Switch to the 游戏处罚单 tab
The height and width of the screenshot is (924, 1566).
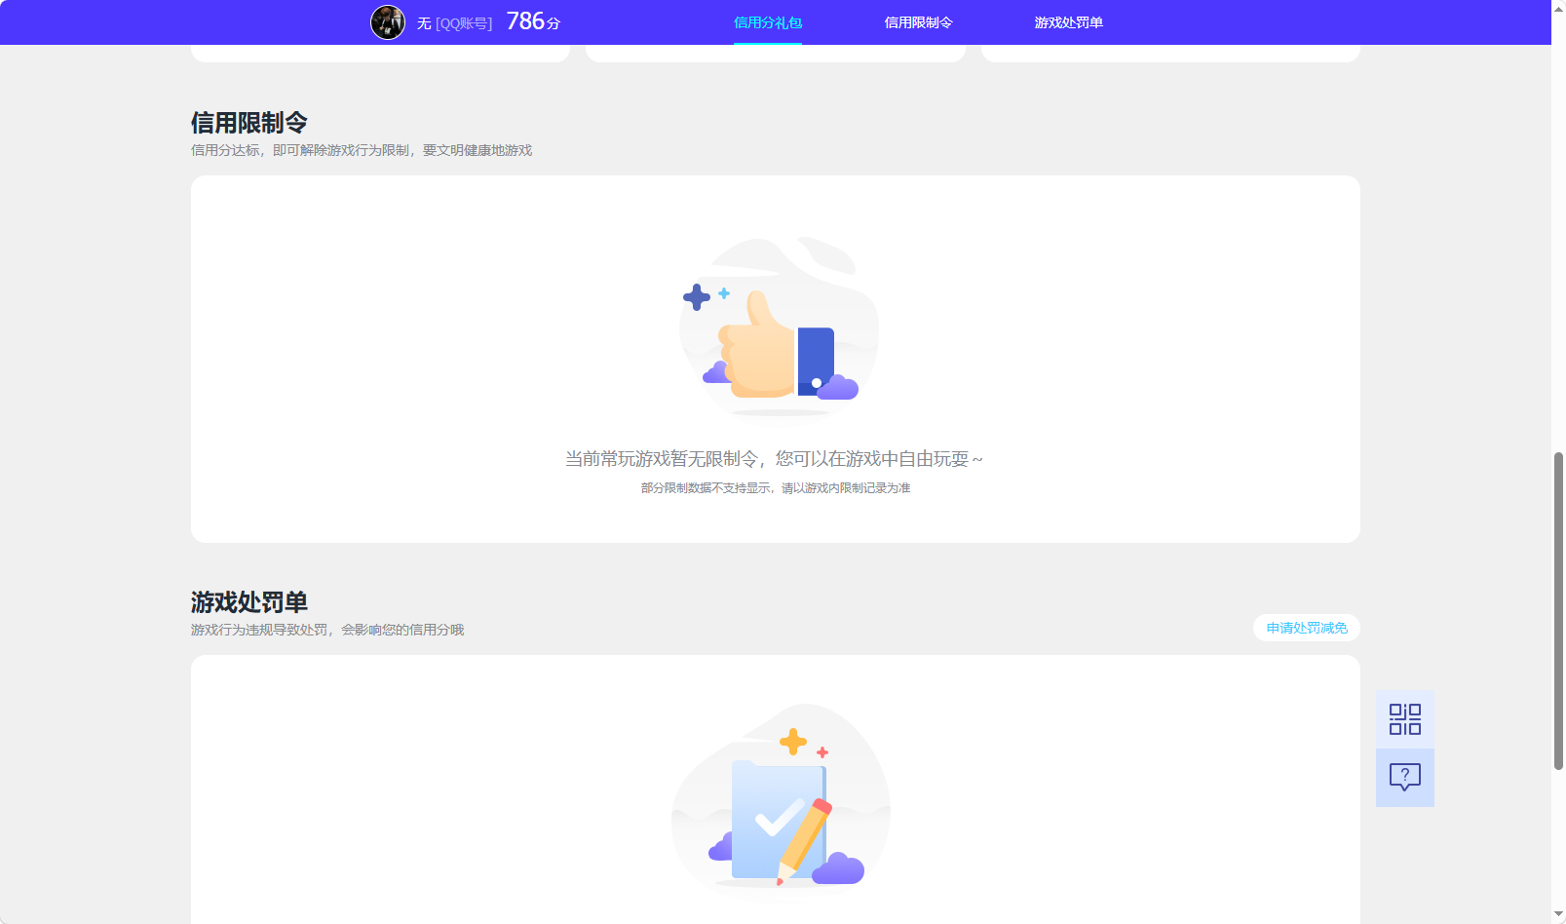(1068, 22)
